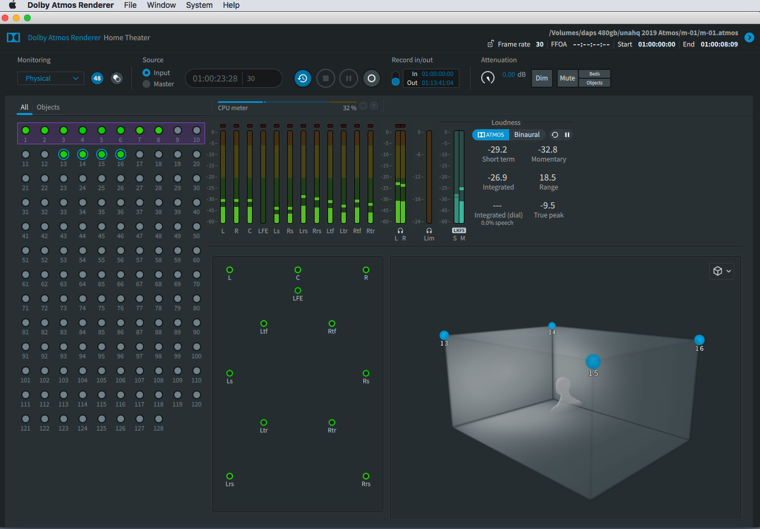This screenshot has width=760, height=529.
Task: Switch loudness to ATMOS mode
Action: click(x=491, y=135)
